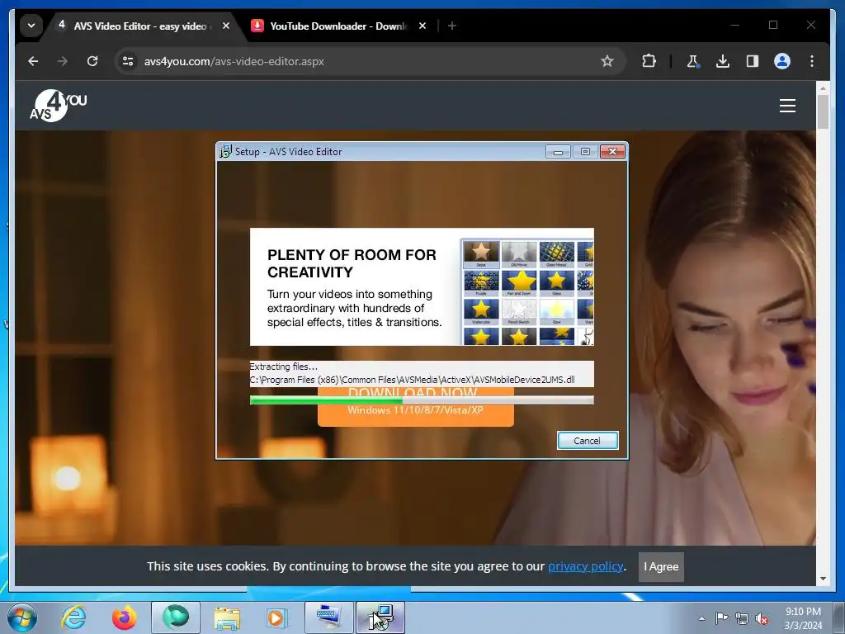Close the Setup - AVS Video Editor window
The height and width of the screenshot is (634, 845).
tap(613, 152)
